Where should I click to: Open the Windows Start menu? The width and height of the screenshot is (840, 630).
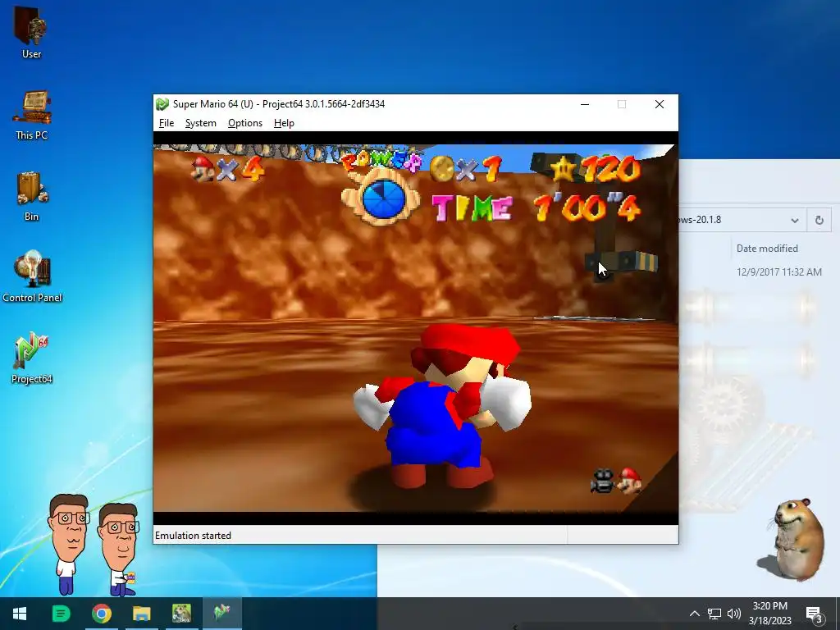coord(20,614)
